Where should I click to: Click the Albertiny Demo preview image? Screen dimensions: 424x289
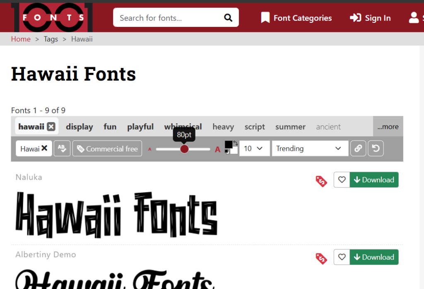pos(115,279)
